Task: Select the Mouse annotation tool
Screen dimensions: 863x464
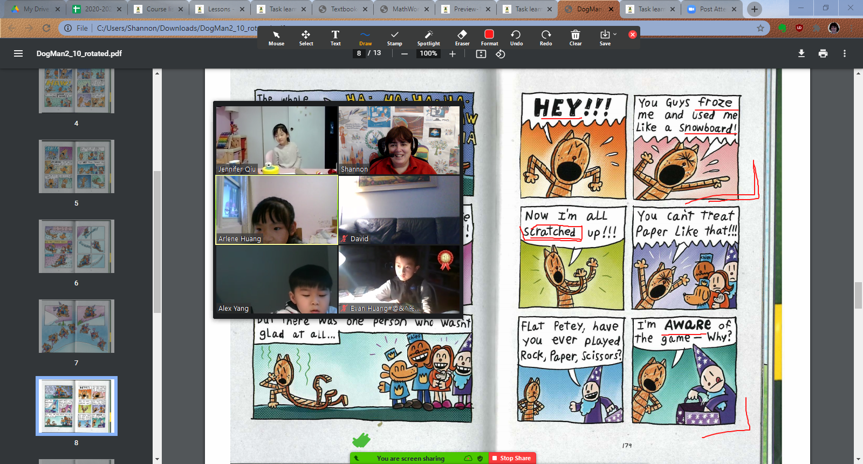Action: (x=276, y=38)
